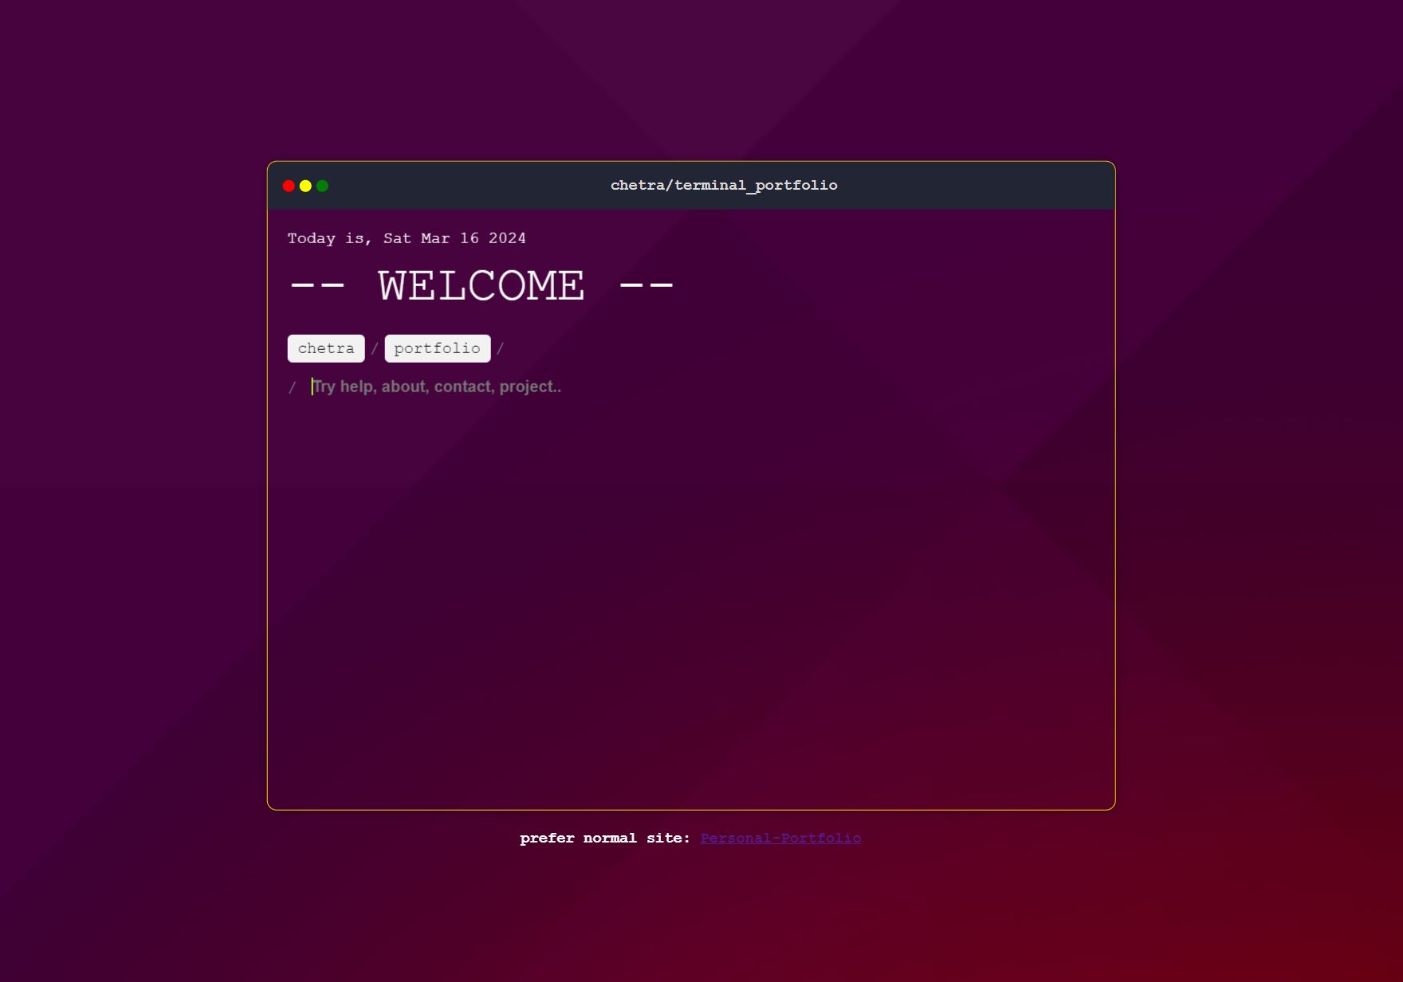Click the green maximize dot
This screenshot has width=1403, height=982.
pyautogui.click(x=322, y=186)
